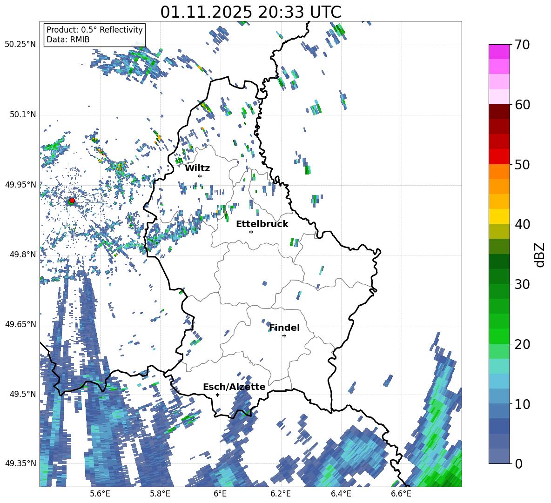Click the 49.8°N latitude tick label
The image size is (551, 503).
click(x=23, y=255)
